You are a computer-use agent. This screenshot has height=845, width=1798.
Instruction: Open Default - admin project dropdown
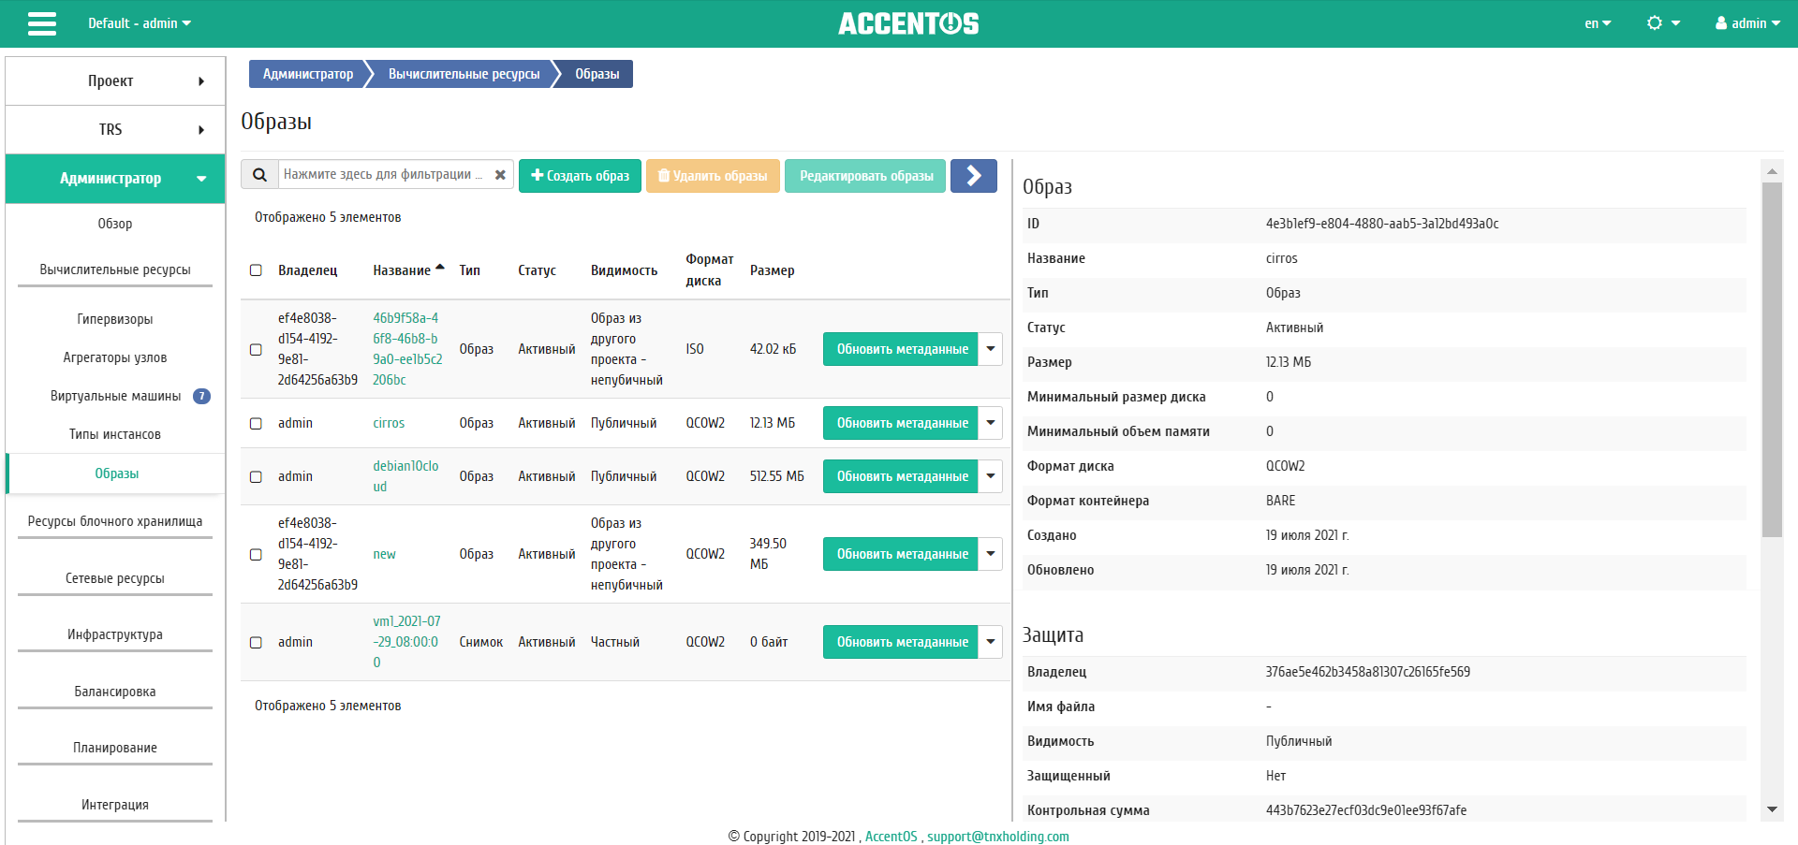pos(139,23)
